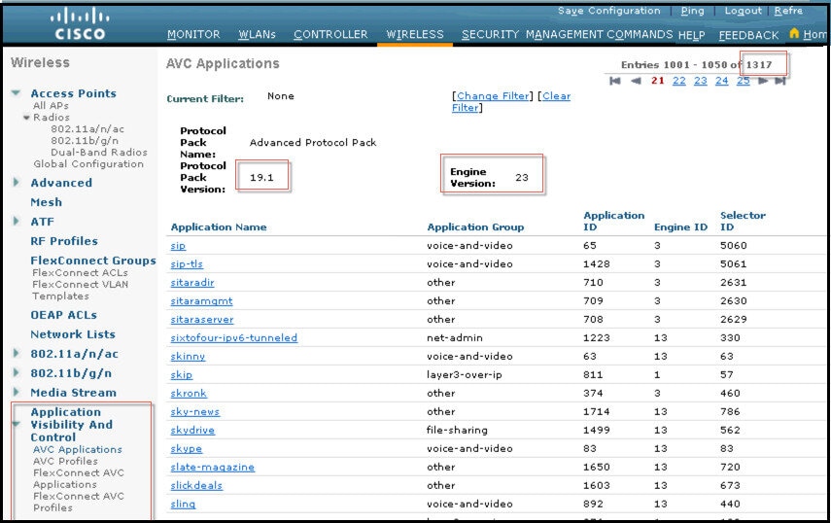Viewport: 831px width, 523px height.
Task: Click the Home house icon
Action: pos(794,33)
